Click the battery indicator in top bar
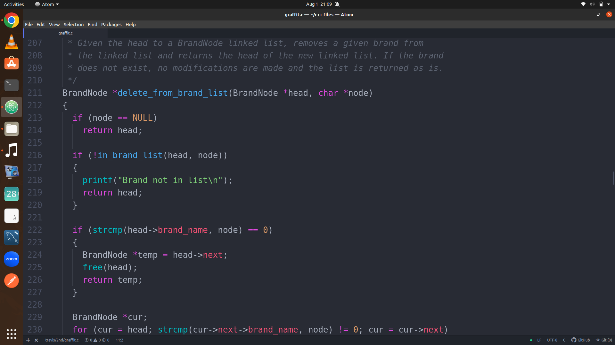 pos(601,4)
